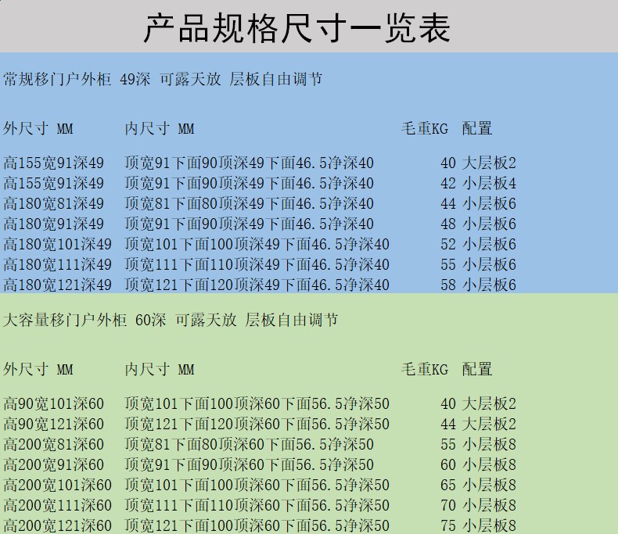
Task: Click weight value 60 in green section
Action: (x=448, y=464)
